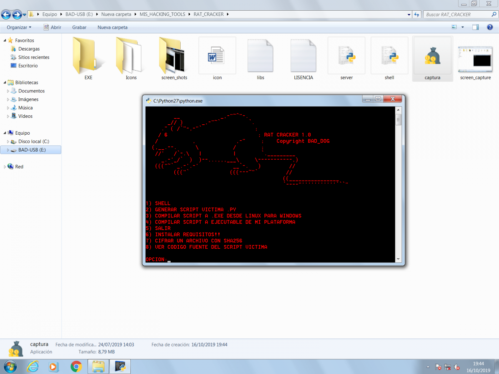Open the Icons folder

coord(131,59)
